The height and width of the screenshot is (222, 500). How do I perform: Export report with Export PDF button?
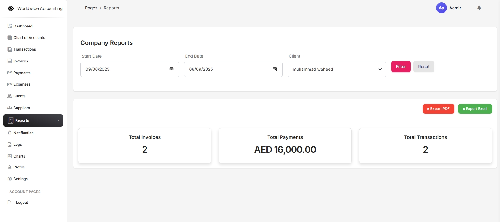pos(438,109)
